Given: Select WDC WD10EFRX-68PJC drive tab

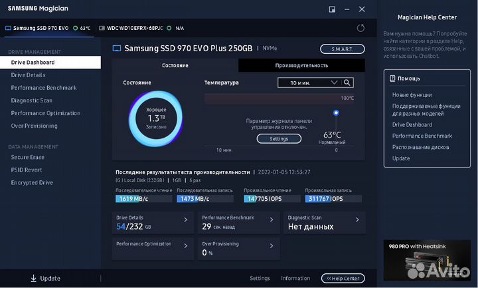Looking at the screenshot, I should (141, 28).
